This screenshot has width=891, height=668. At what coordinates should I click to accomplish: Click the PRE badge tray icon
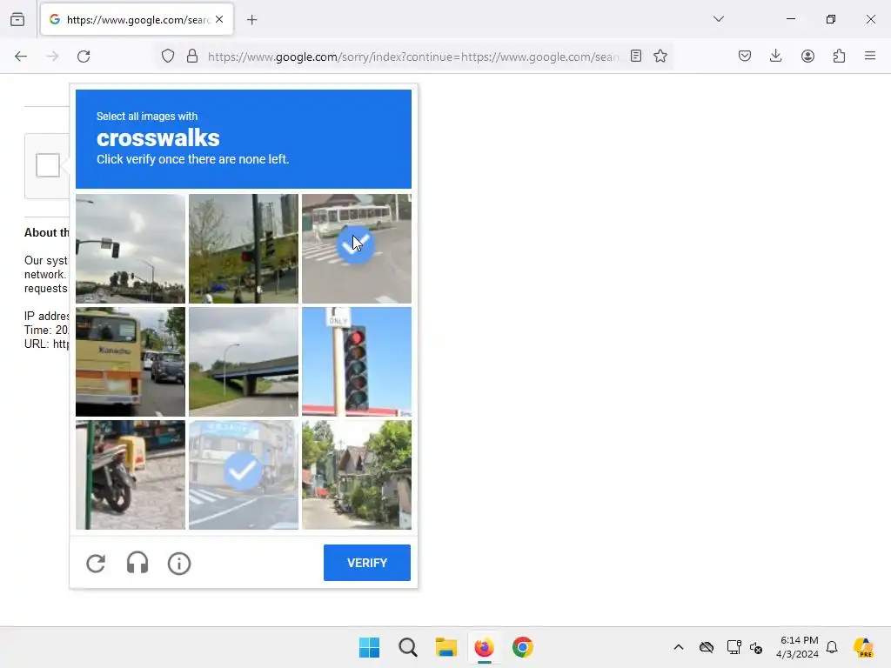[x=864, y=647]
